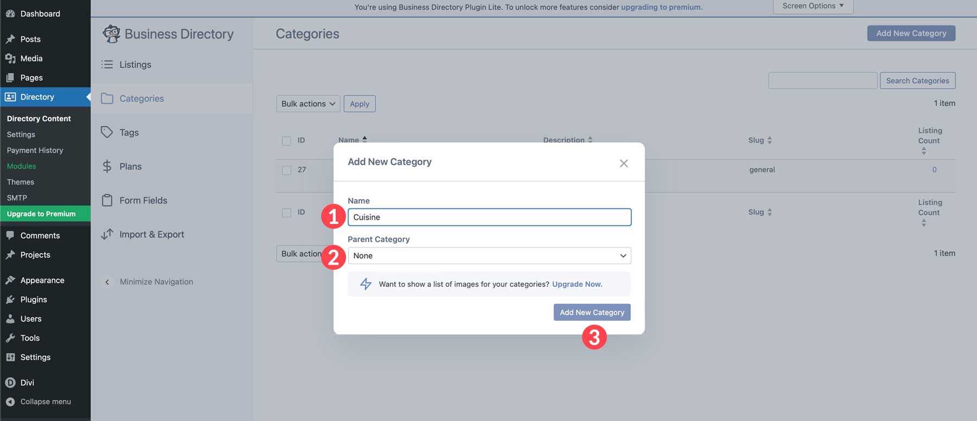Open the Parent Category dropdown
This screenshot has height=421, width=977.
489,256
